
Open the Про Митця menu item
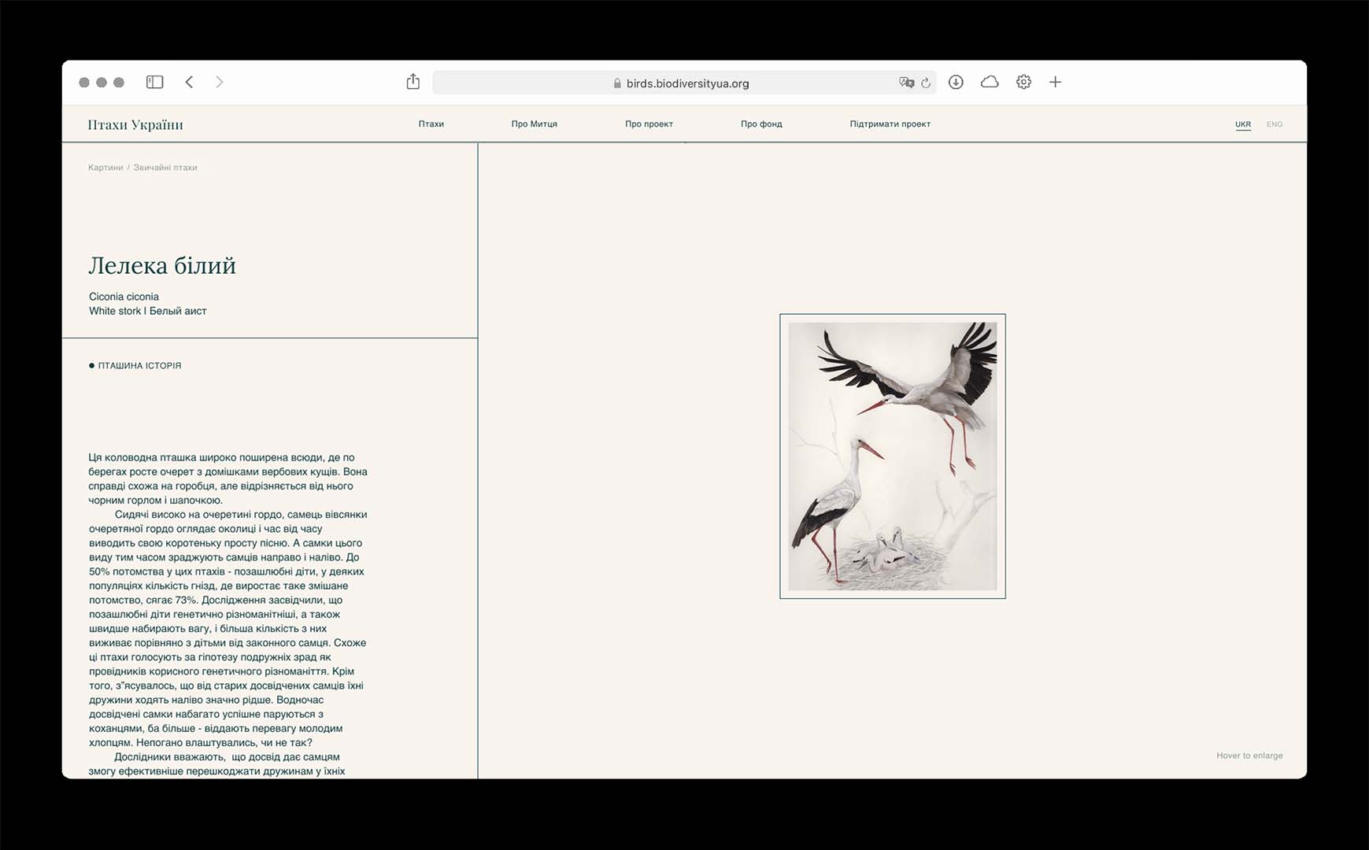(535, 124)
